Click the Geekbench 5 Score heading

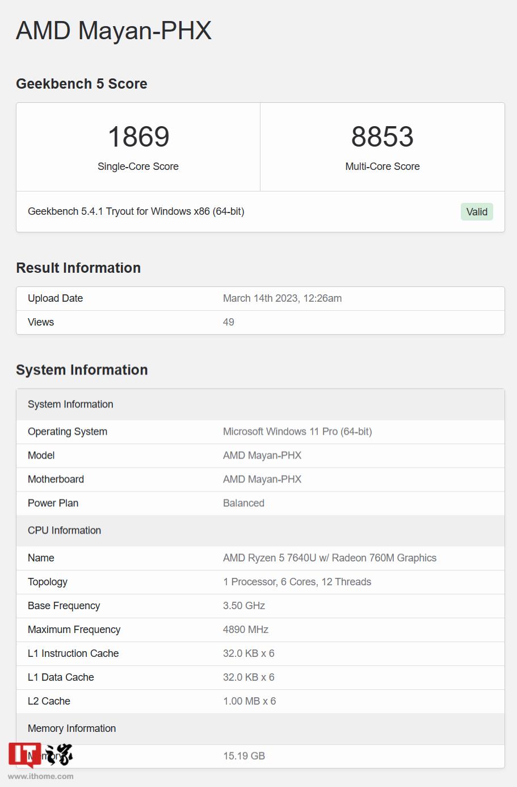click(82, 84)
